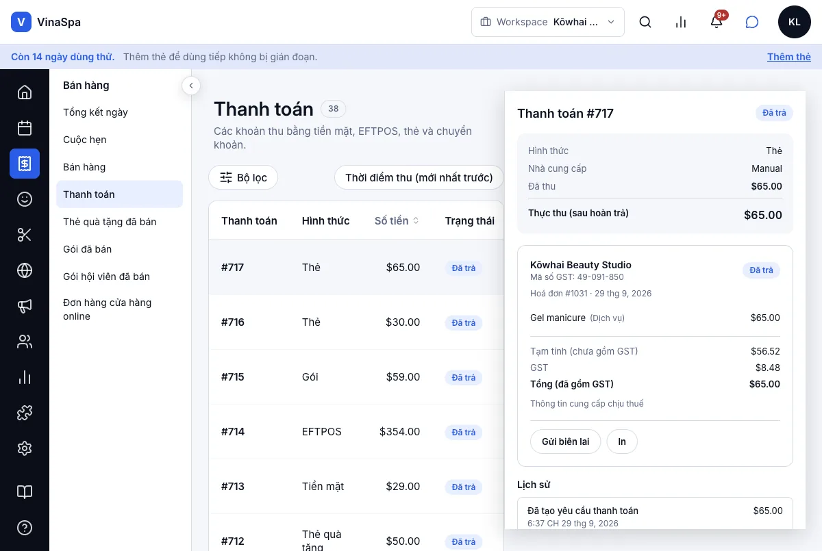Click the question mark help icon

[x=25, y=528]
